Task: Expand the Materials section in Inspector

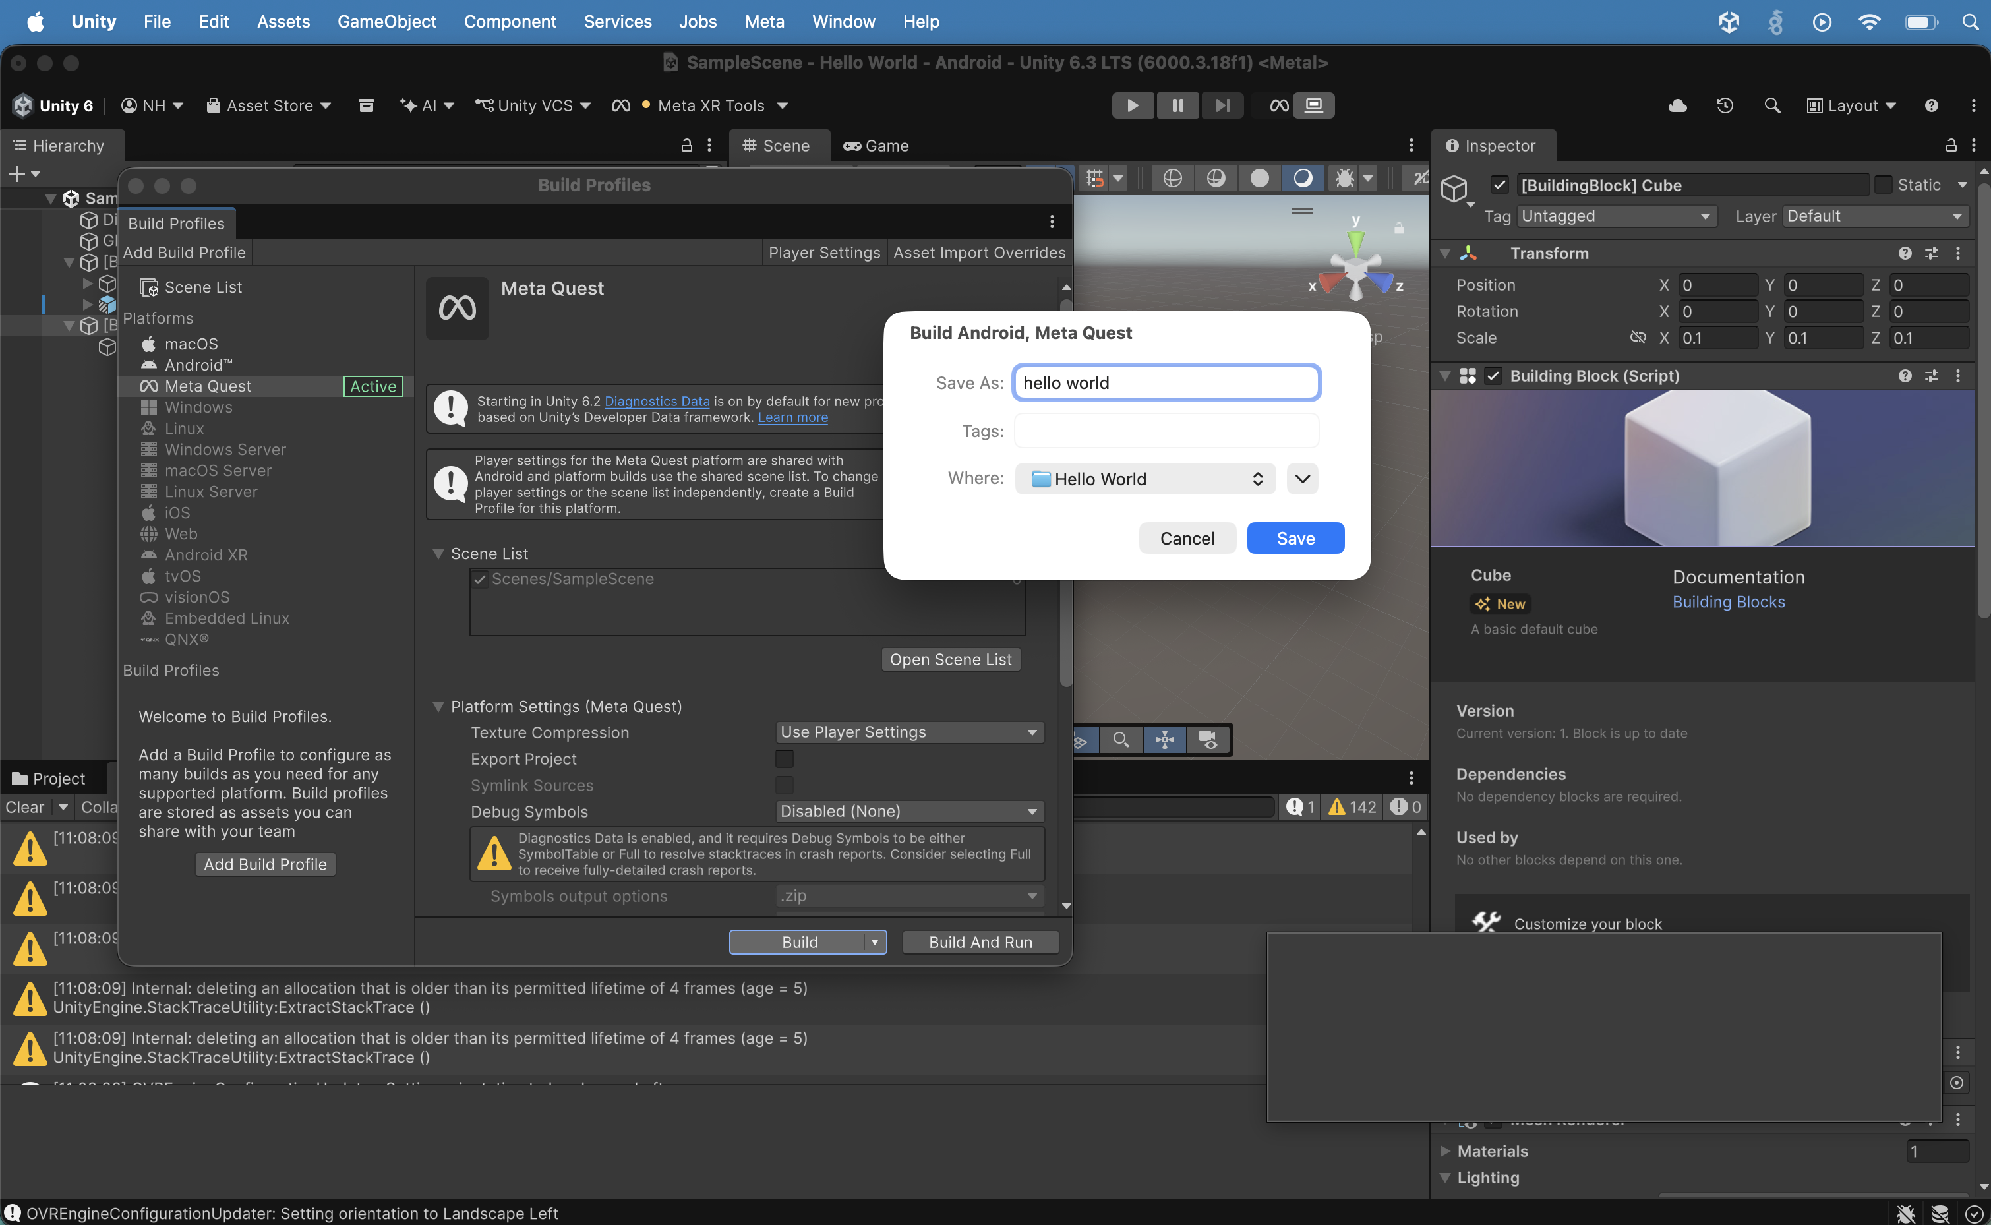Action: pos(1445,1150)
